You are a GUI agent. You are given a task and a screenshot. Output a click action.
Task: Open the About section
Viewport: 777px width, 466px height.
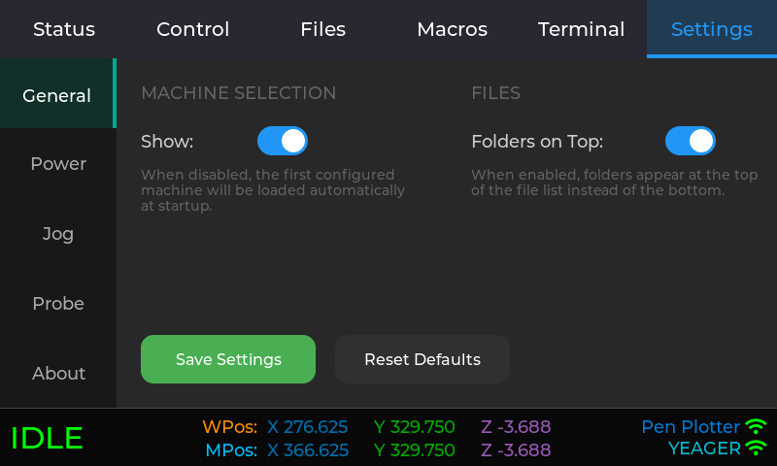point(58,374)
